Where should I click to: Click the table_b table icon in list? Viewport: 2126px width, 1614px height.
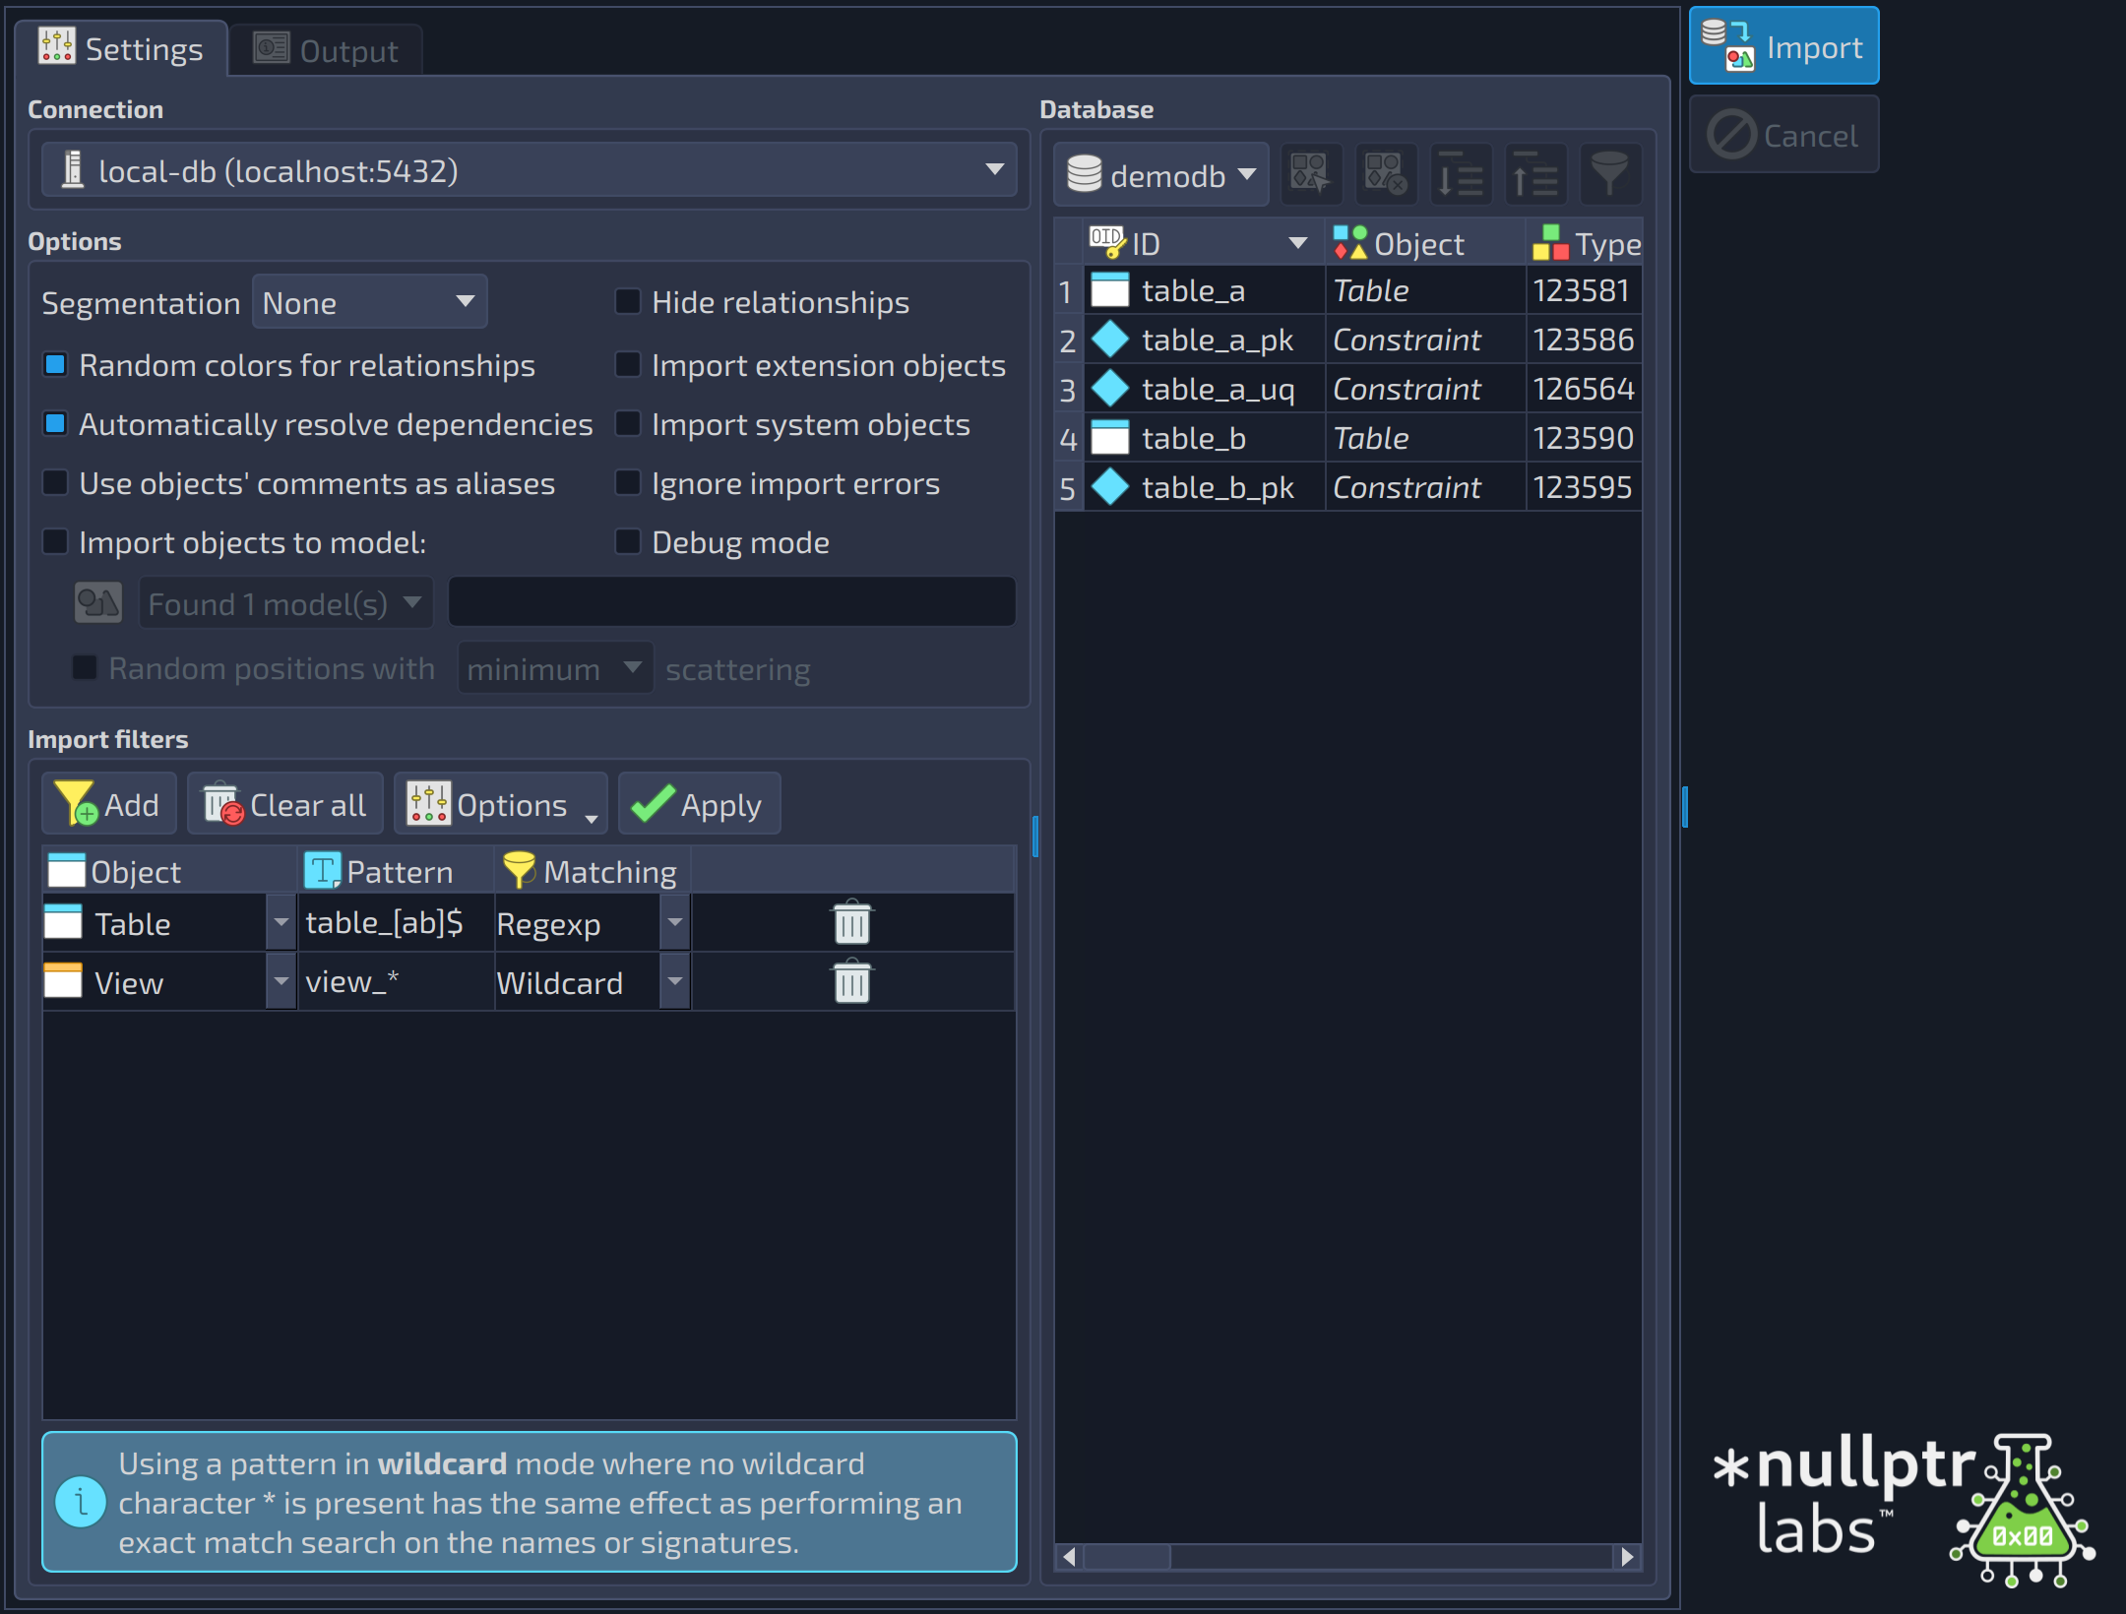click(x=1110, y=438)
